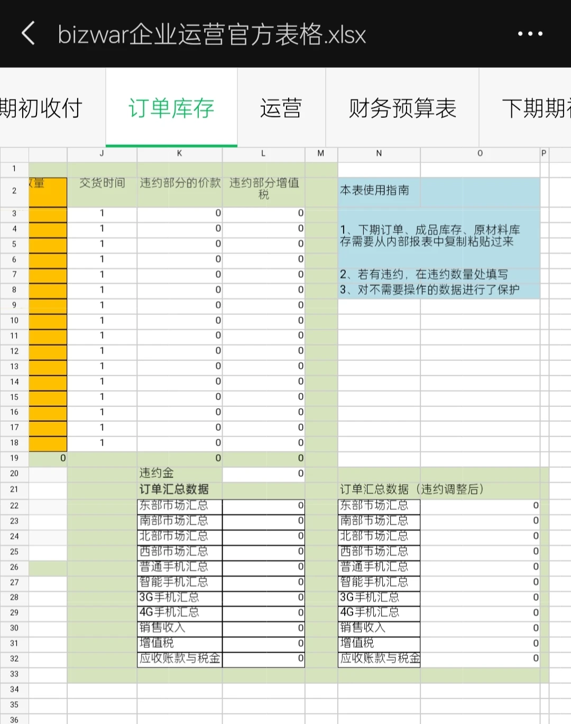Click guide line 3、对不需要操作的数据进行了保护
571x724 pixels.
point(429,290)
